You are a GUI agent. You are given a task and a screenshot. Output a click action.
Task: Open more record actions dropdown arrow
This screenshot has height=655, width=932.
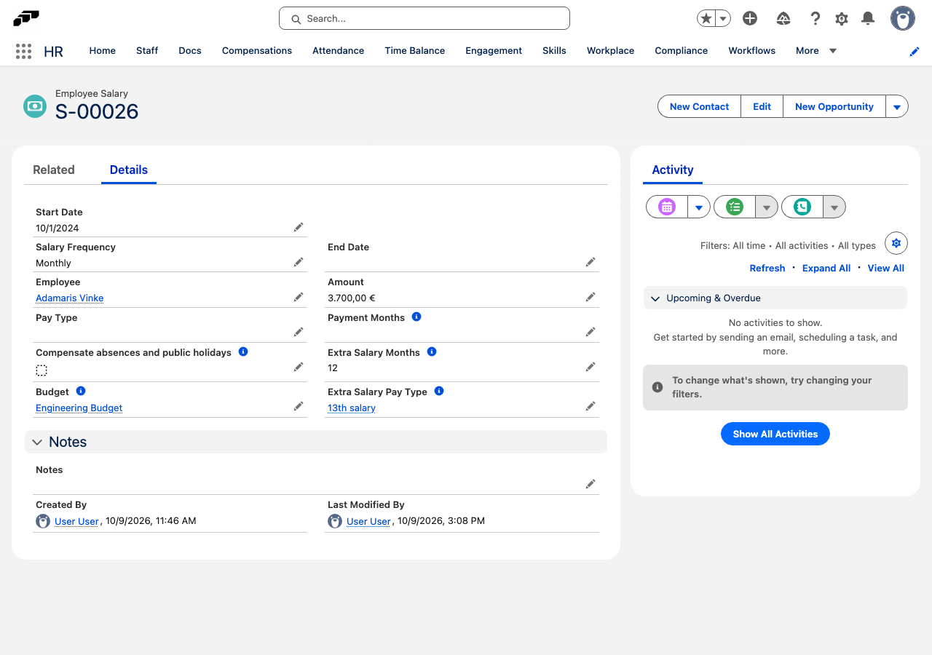click(x=897, y=107)
